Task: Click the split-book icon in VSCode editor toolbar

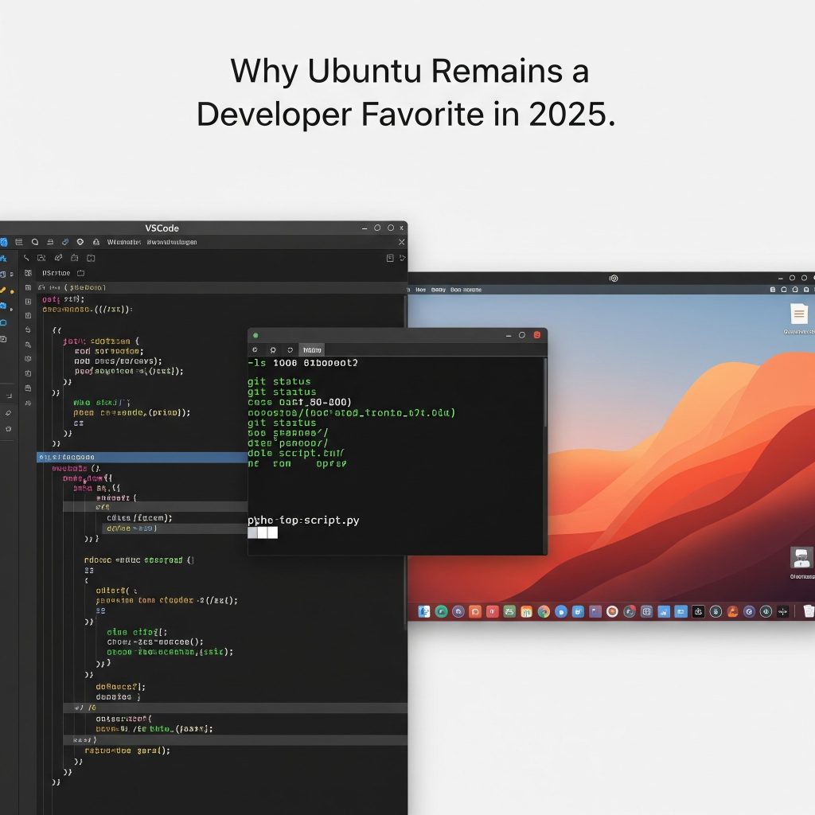Action: [91, 258]
